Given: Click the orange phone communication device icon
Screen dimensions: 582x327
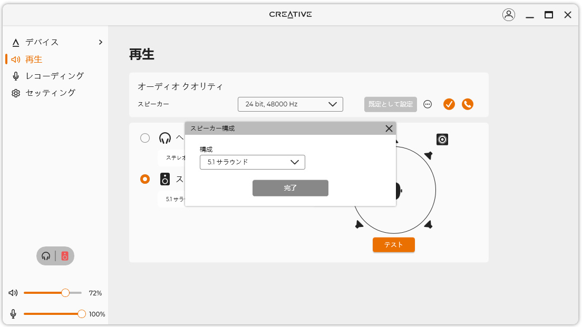Looking at the screenshot, I should coord(468,104).
